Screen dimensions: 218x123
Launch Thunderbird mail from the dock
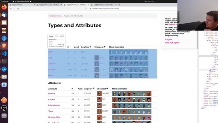(4, 15)
